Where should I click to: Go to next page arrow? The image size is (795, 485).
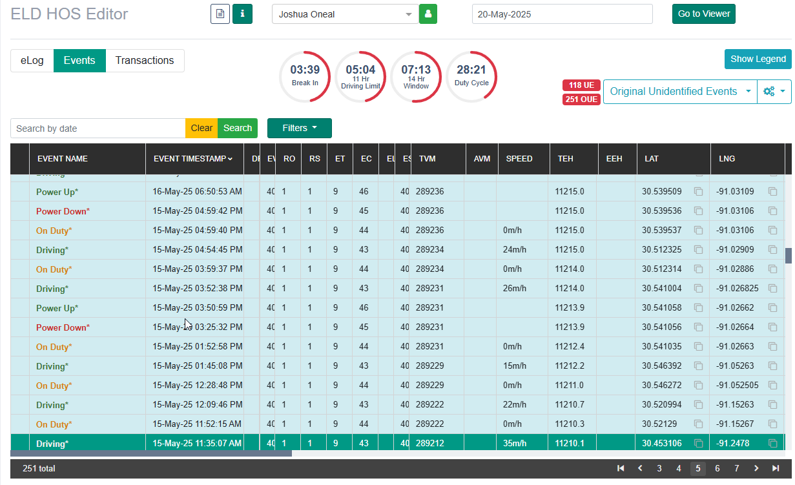[x=756, y=469]
